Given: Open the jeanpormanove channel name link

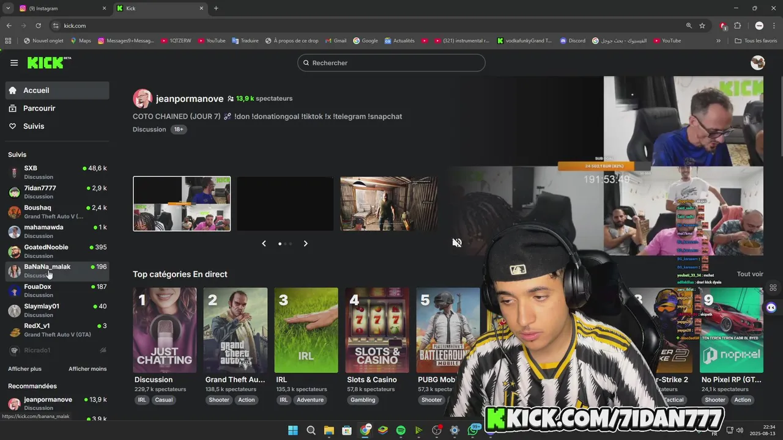Looking at the screenshot, I should pyautogui.click(x=190, y=98).
